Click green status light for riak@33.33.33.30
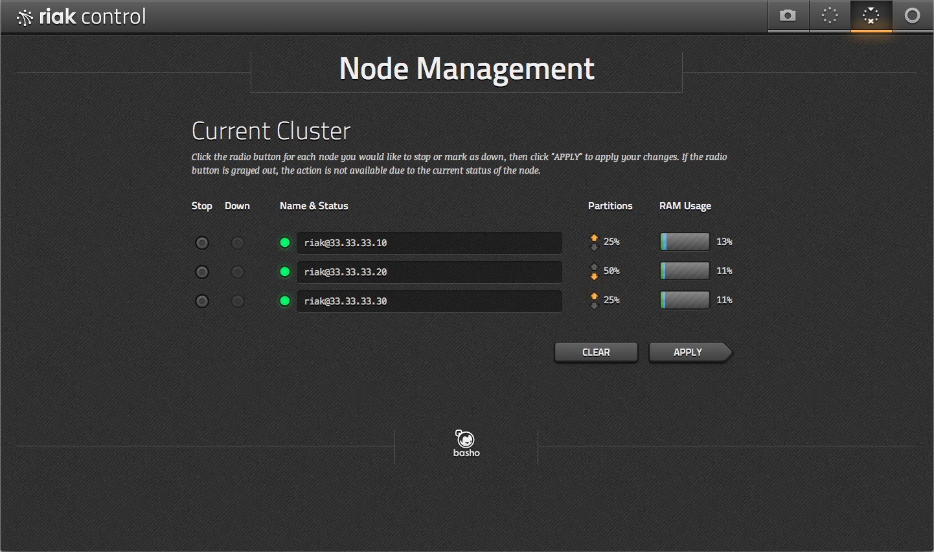934x552 pixels. (x=285, y=301)
